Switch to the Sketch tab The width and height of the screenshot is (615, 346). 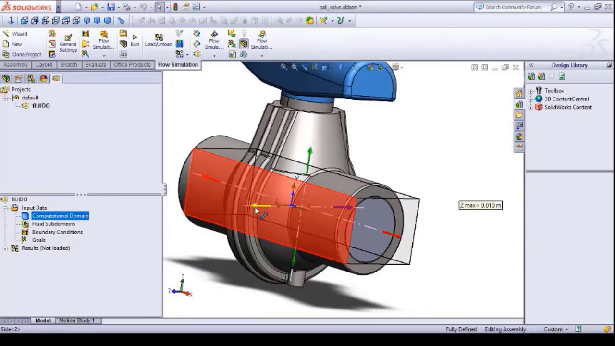(69, 65)
